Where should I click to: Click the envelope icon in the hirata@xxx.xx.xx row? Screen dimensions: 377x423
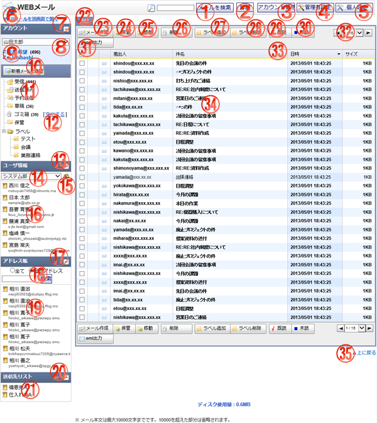(x=104, y=195)
